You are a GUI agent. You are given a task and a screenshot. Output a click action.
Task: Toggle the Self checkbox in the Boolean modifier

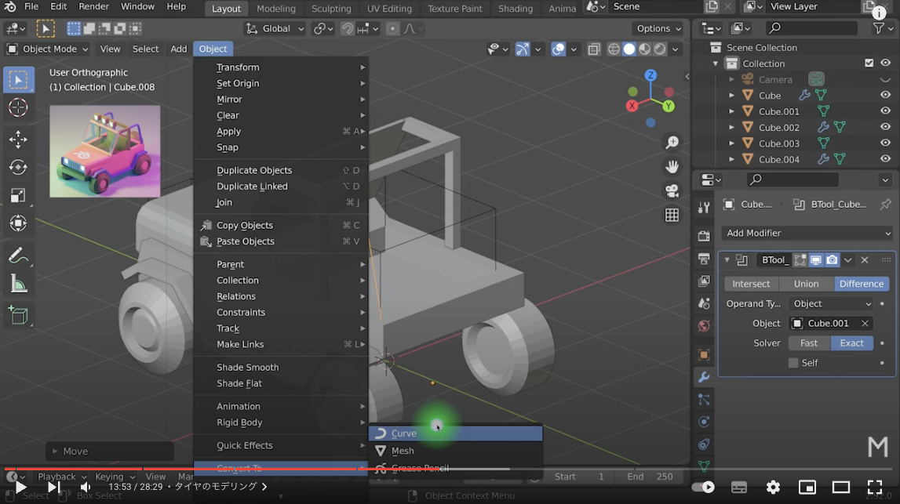point(793,362)
